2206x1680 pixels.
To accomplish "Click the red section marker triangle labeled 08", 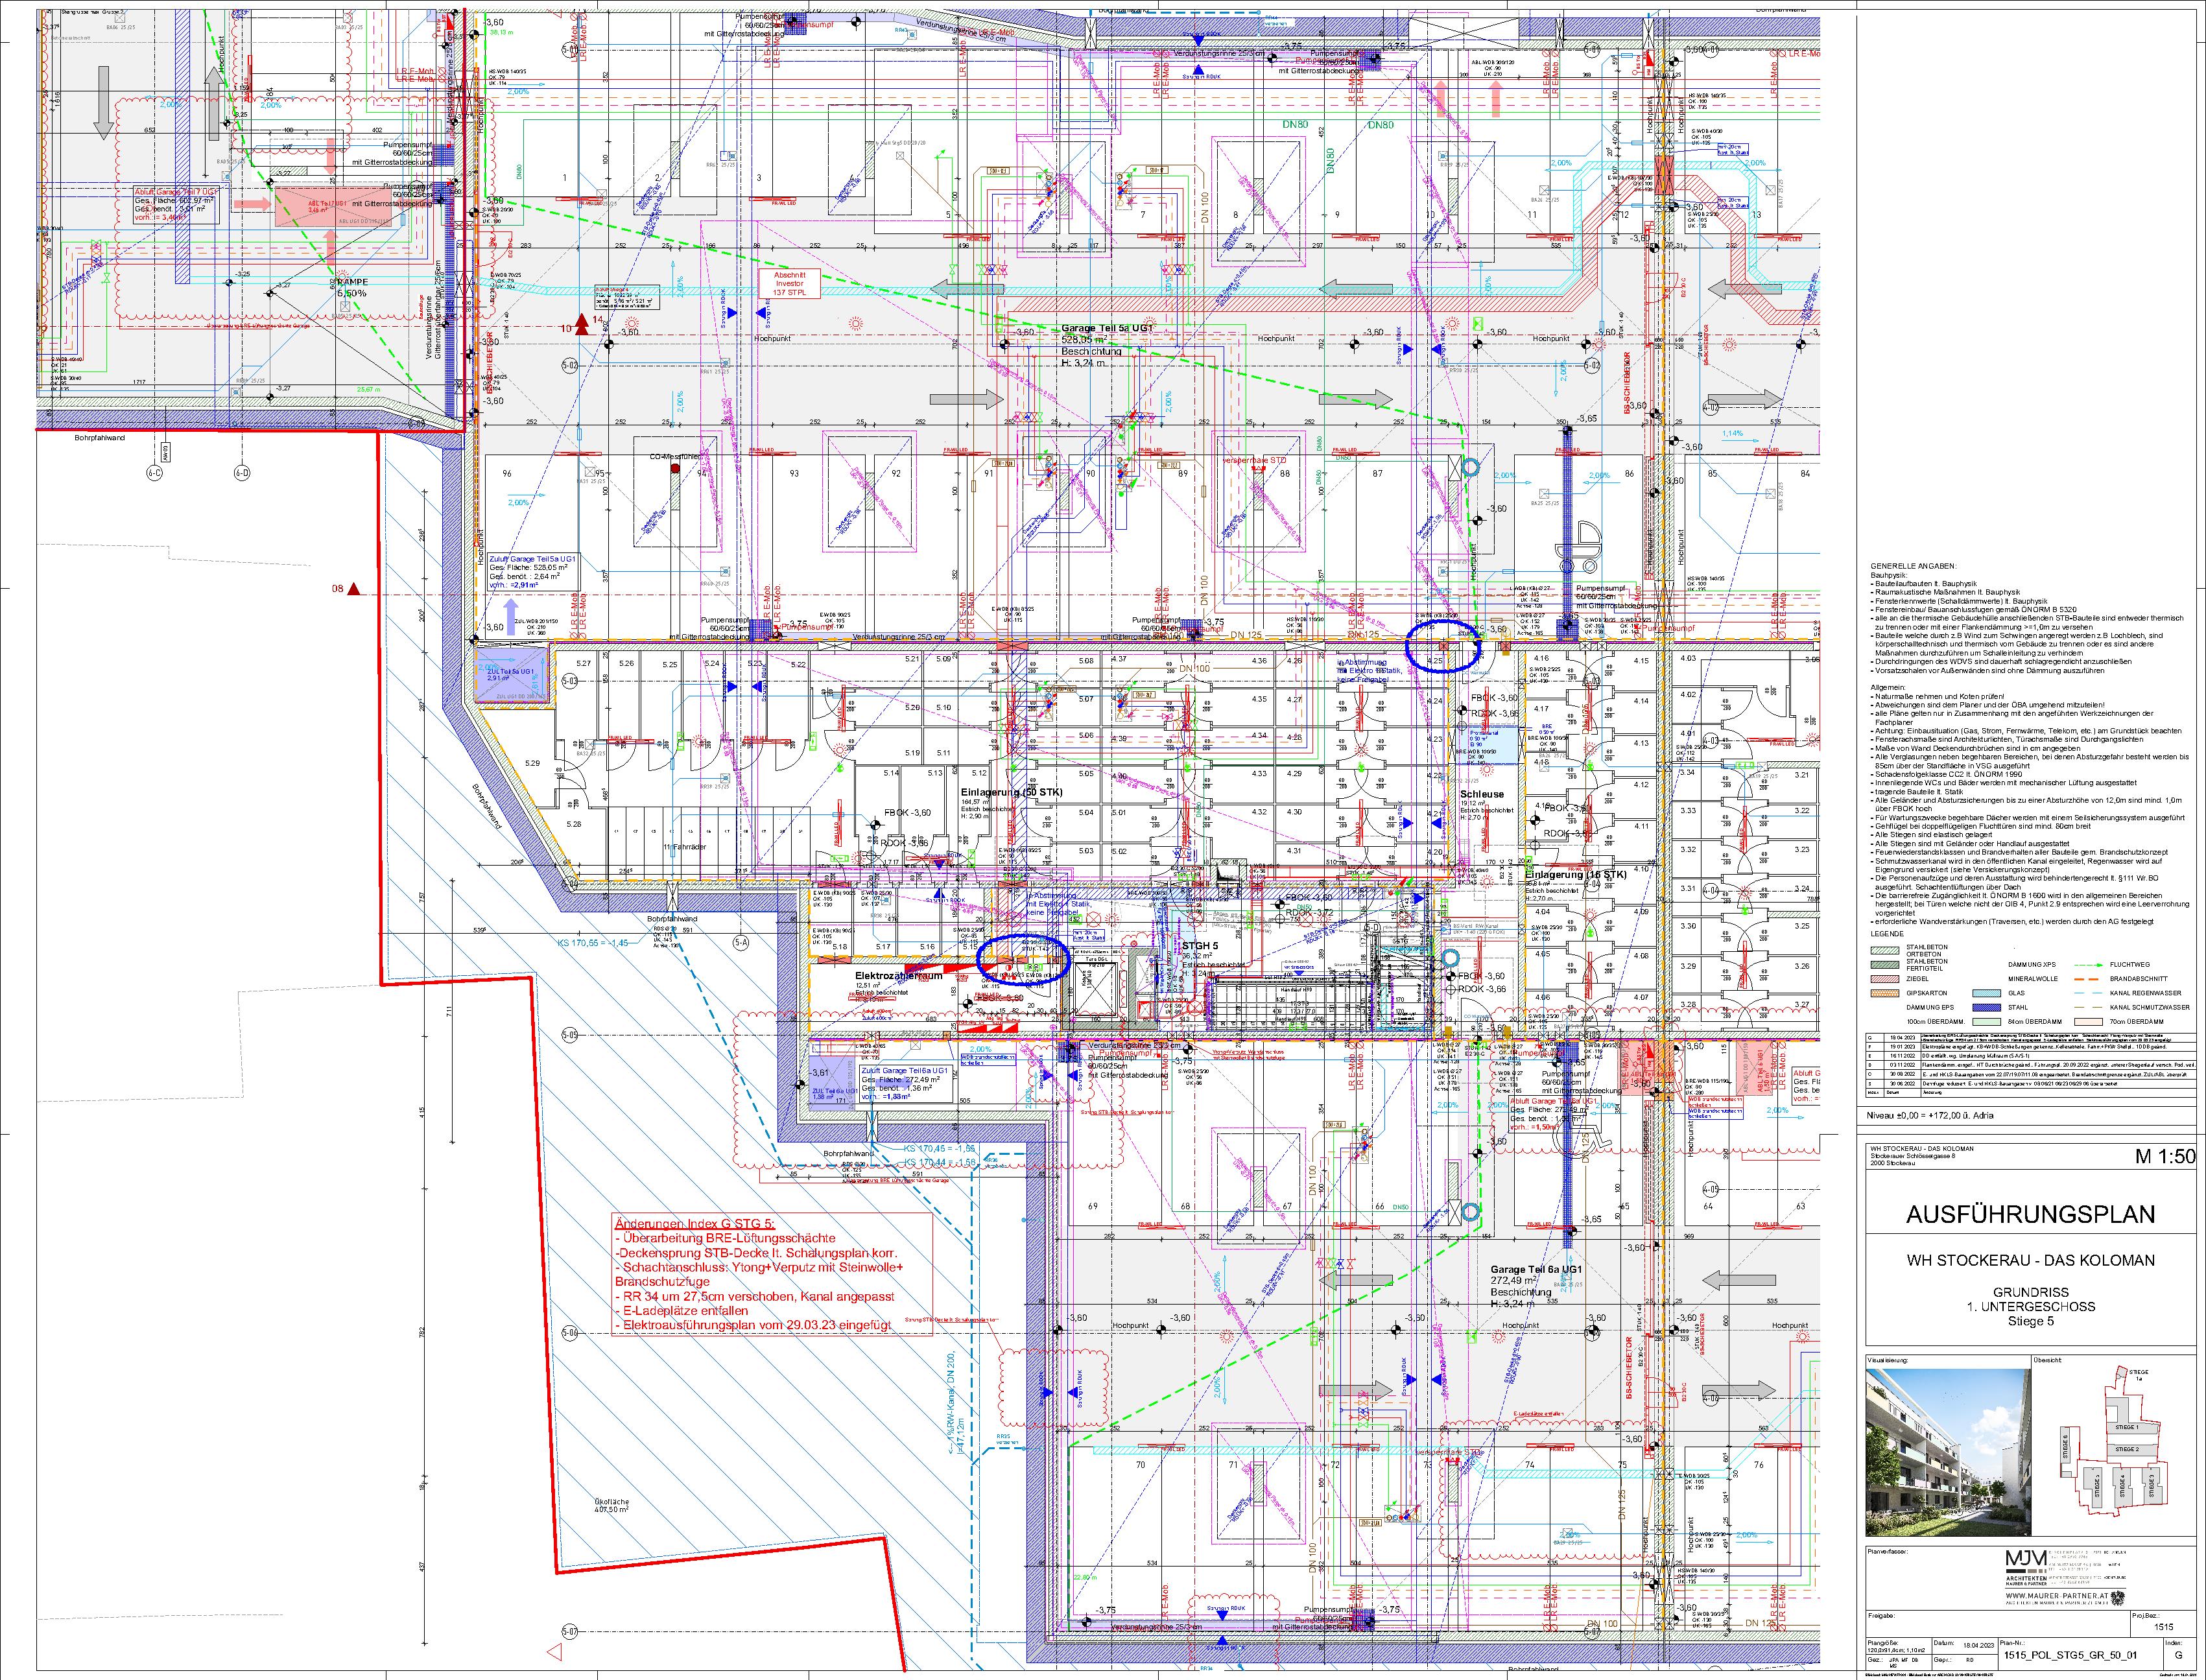I will (353, 589).
